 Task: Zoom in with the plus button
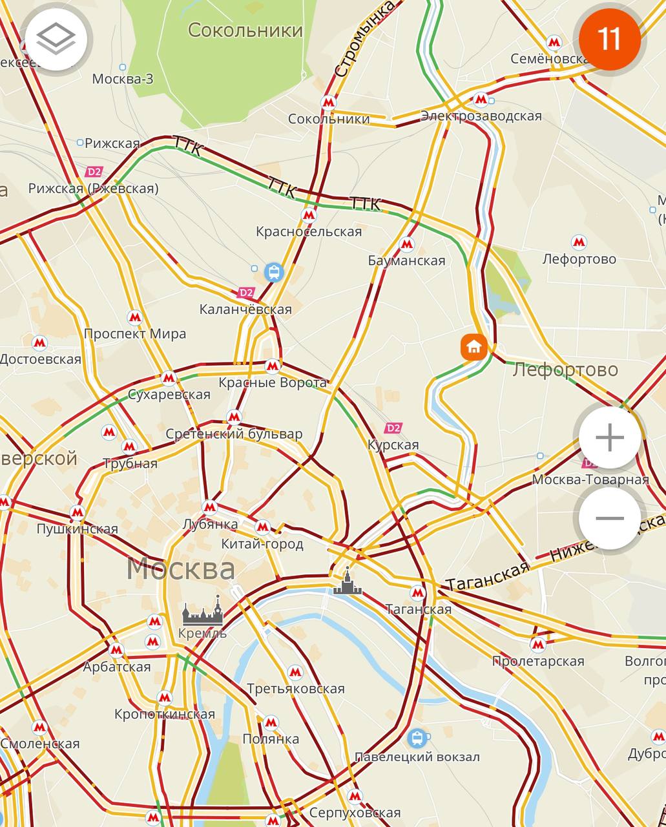(x=609, y=438)
